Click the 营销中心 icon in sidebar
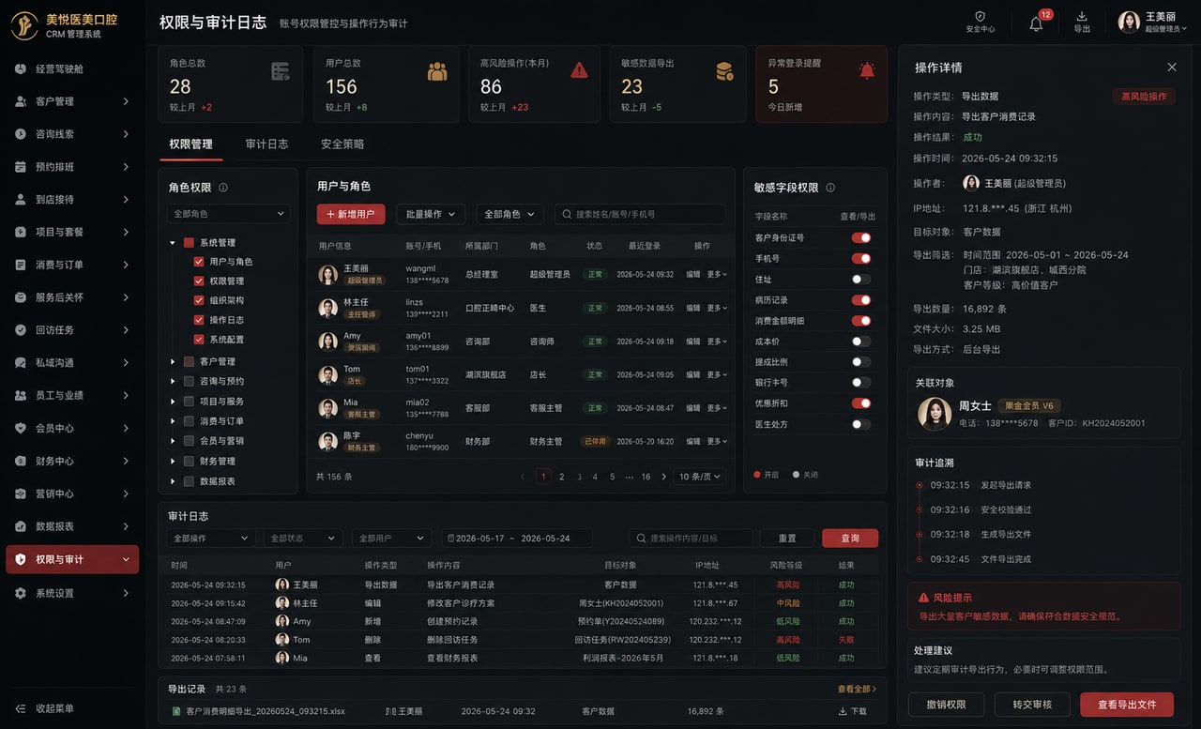This screenshot has width=1201, height=729. pos(21,494)
